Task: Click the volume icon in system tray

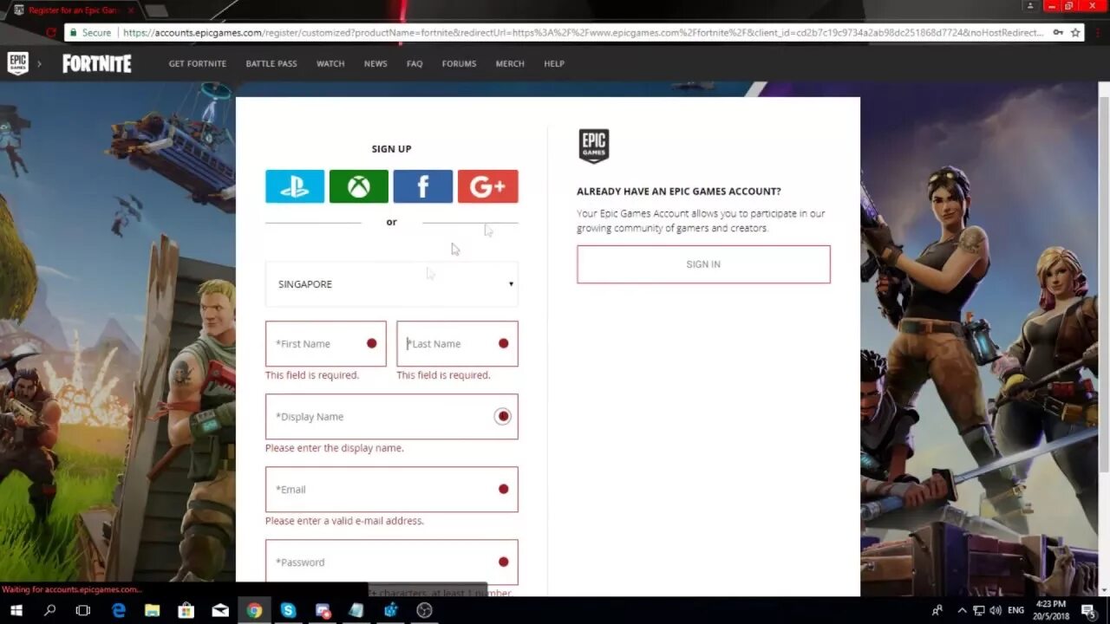Action: point(997,610)
